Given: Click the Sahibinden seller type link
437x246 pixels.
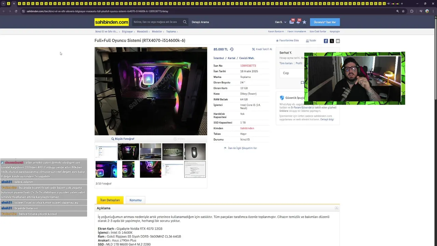Looking at the screenshot, I should pos(247,128).
